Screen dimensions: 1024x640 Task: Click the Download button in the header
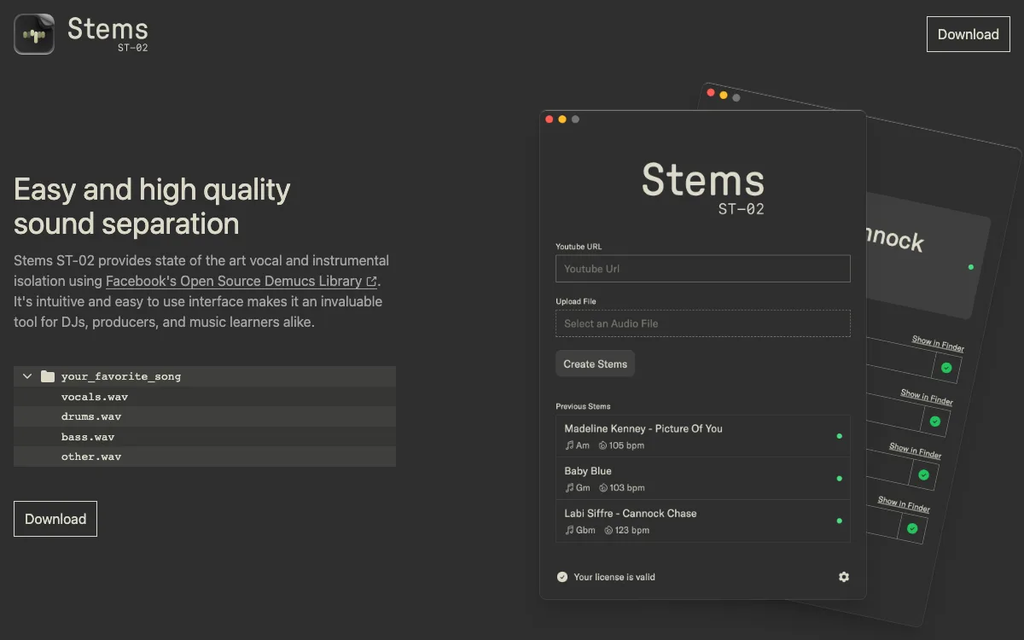tap(968, 34)
